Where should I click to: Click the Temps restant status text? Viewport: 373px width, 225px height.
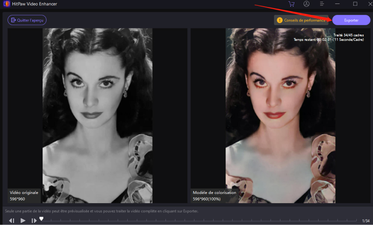(x=329, y=40)
